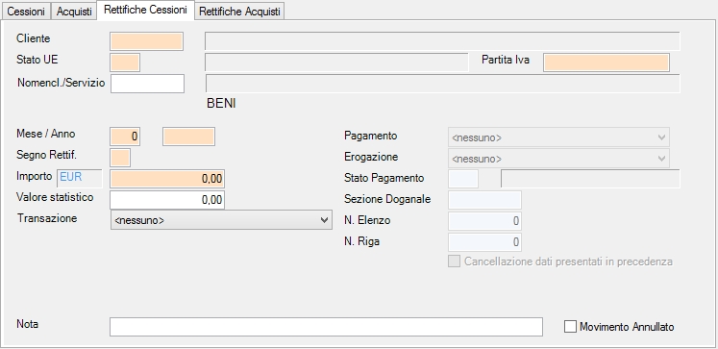Screen dimensions: 718x349
Task: Toggle the Movimento Annullato checkbox
Action: (570, 327)
